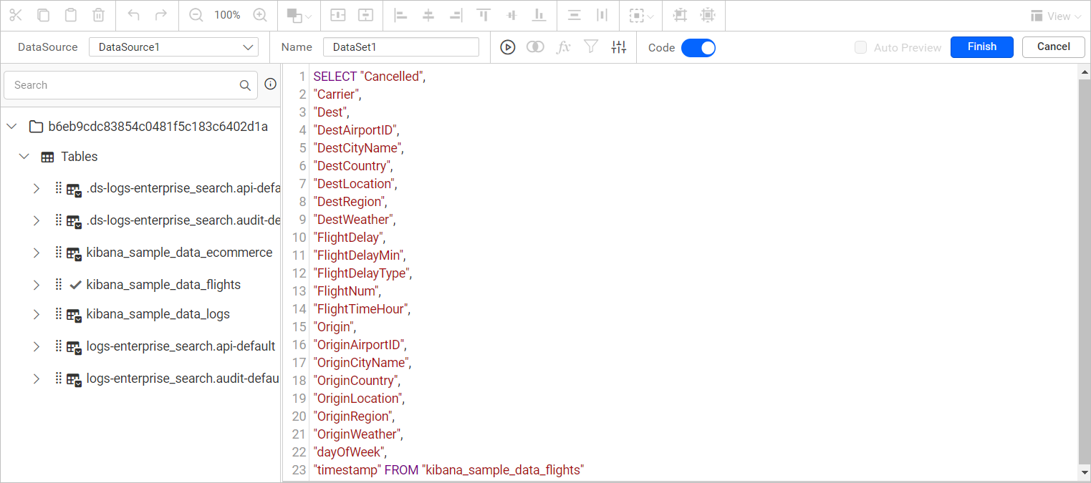Click the snap to grid lines icon
The width and height of the screenshot is (1091, 483).
coord(680,15)
